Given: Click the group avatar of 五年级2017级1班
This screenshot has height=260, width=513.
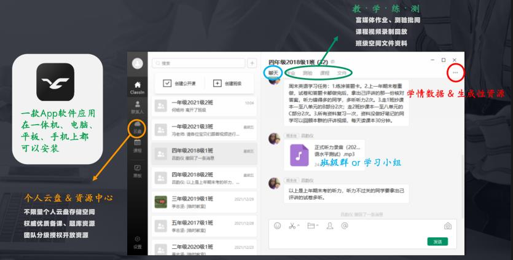Looking at the screenshot, I should [160, 226].
